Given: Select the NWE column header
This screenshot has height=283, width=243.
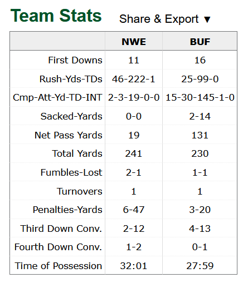Looking at the screenshot, I should click(134, 42).
